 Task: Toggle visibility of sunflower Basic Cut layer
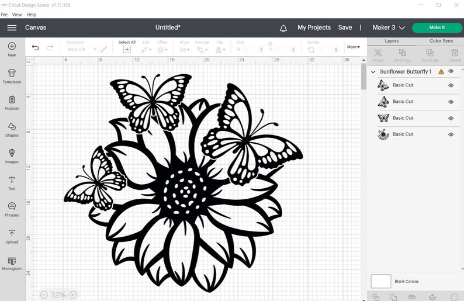(451, 134)
